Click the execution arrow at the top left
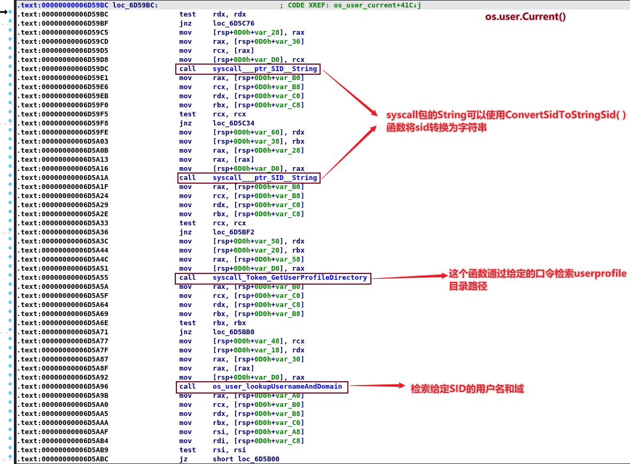The width and height of the screenshot is (630, 464). [x=4, y=12]
